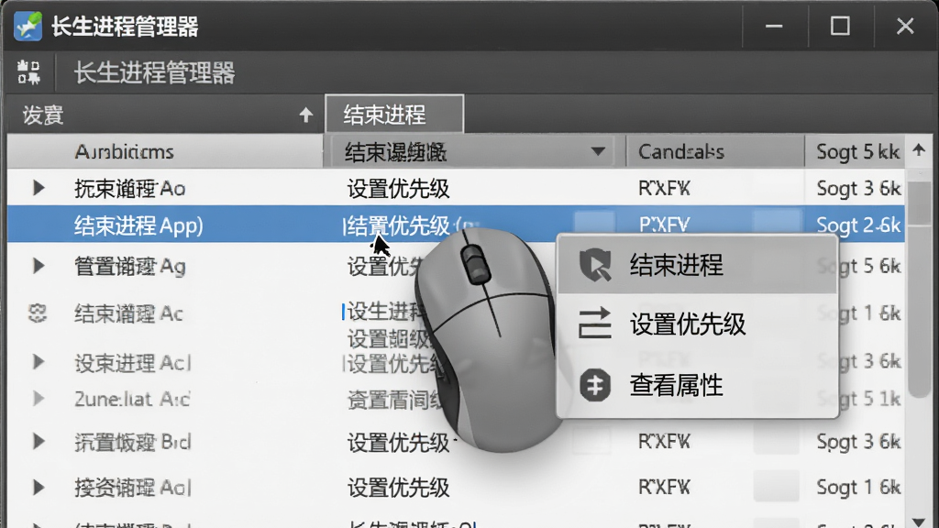This screenshot has width=939, height=528.
Task: Expand the row ending with Acl
Action: 39,362
